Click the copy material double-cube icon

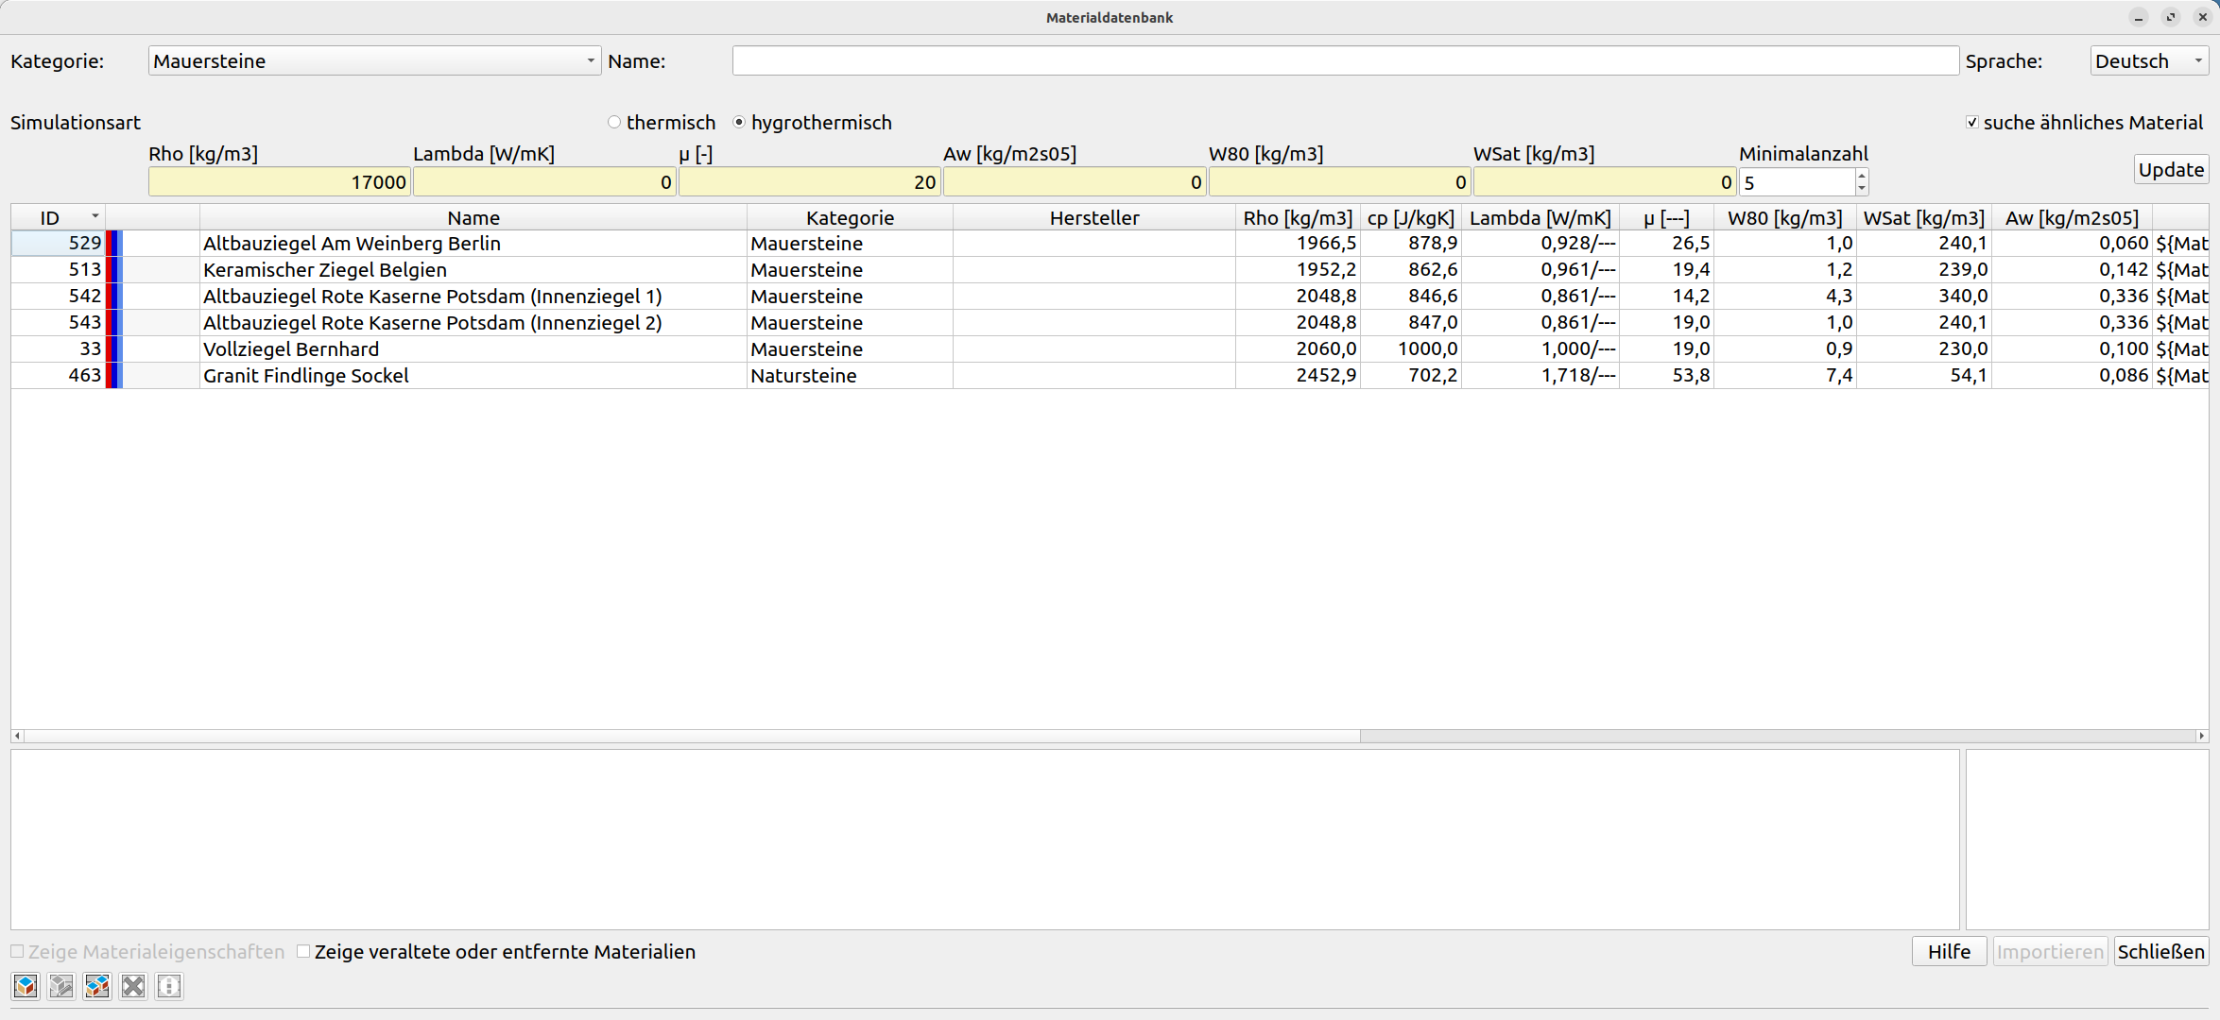(97, 986)
